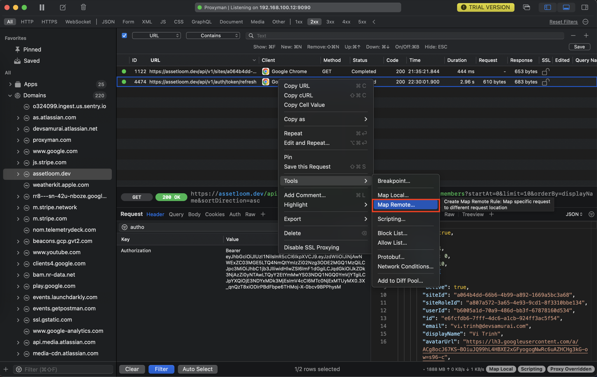The image size is (597, 377).
Task: Click the Auto Select button
Action: click(x=197, y=369)
